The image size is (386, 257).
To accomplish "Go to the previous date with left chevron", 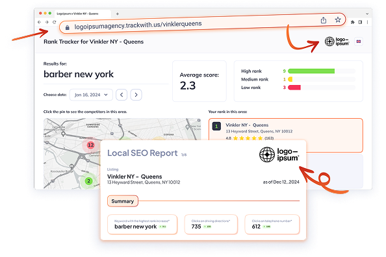I will click(122, 95).
